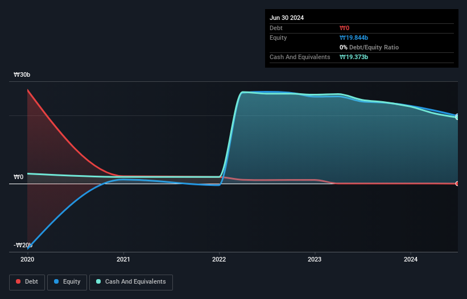
Task: Click the Jun 30 2024 tooltip date
Action: tap(287, 18)
